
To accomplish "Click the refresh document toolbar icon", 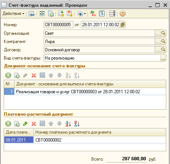I will click(x=42, y=13).
